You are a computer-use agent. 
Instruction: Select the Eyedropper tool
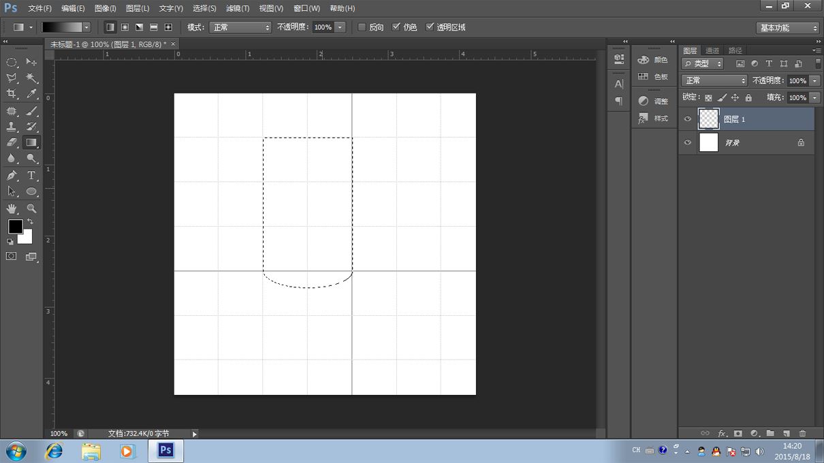pyautogui.click(x=31, y=94)
